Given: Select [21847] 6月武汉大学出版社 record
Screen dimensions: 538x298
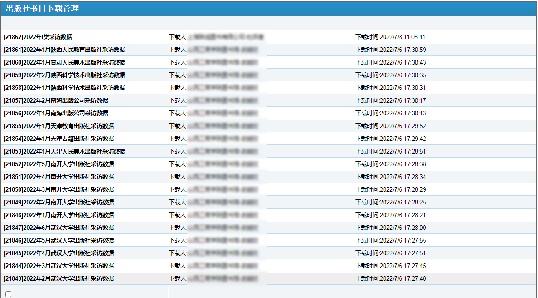Looking at the screenshot, I should coord(59,228).
